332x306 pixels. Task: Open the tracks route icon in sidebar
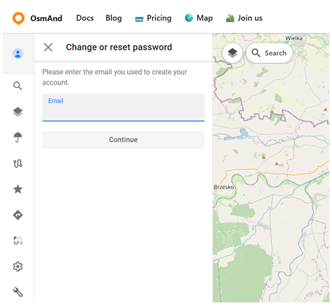coord(18,163)
